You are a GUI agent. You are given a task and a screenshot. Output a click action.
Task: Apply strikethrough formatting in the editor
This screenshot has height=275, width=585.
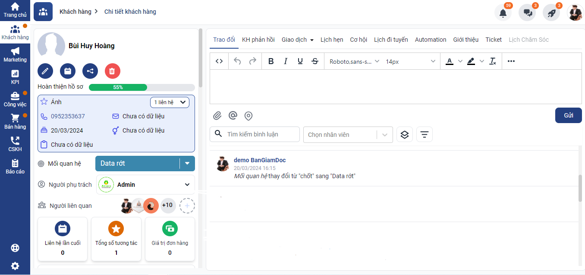(x=315, y=61)
